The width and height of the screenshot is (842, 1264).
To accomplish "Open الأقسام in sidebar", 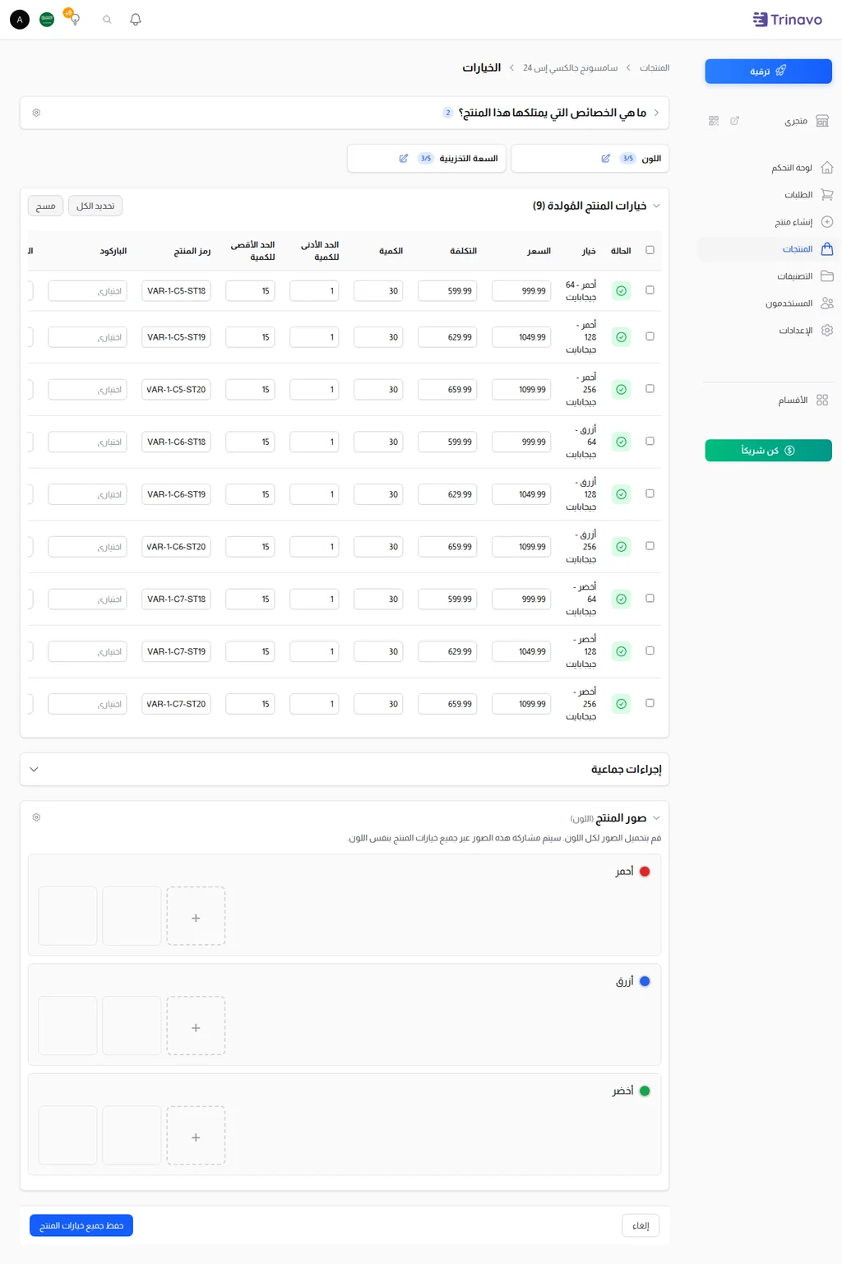I will pos(803,400).
